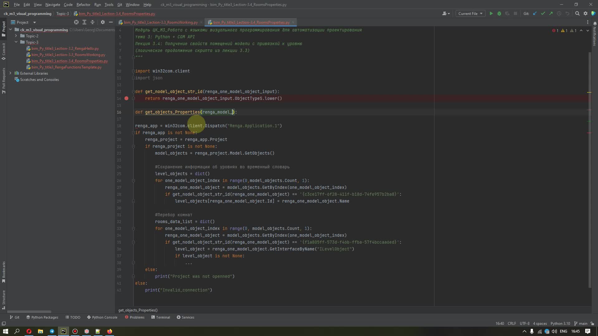598x336 pixels.
Task: Toggle tool window quick access at bottom-left corner
Action: click(x=3, y=324)
